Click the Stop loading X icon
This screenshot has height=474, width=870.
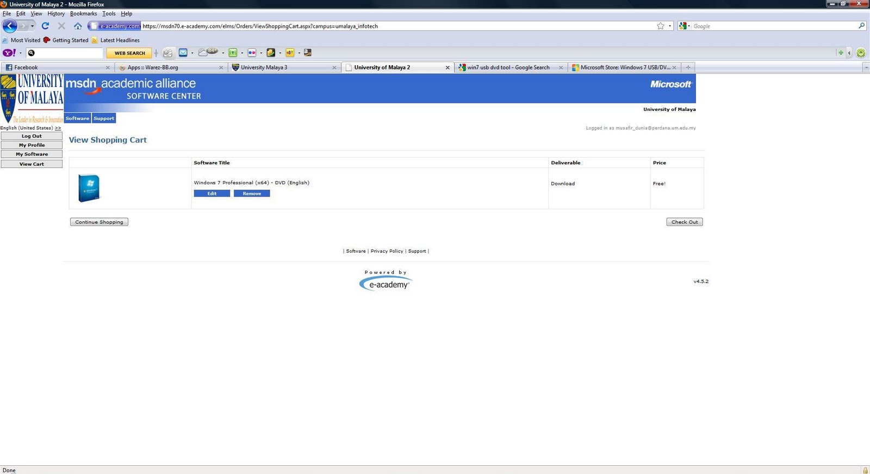point(61,26)
